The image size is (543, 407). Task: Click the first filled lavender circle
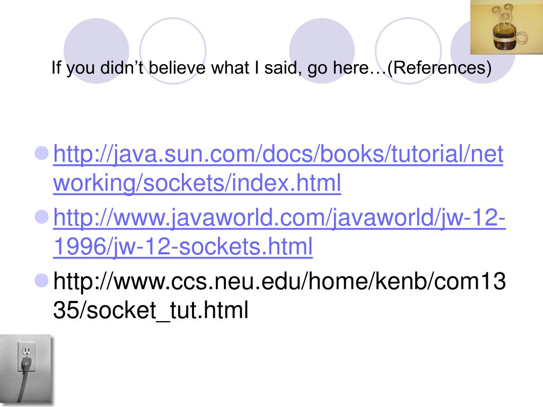click(97, 51)
